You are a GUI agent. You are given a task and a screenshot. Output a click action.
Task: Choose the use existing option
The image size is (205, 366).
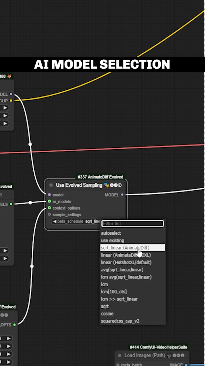(x=112, y=241)
